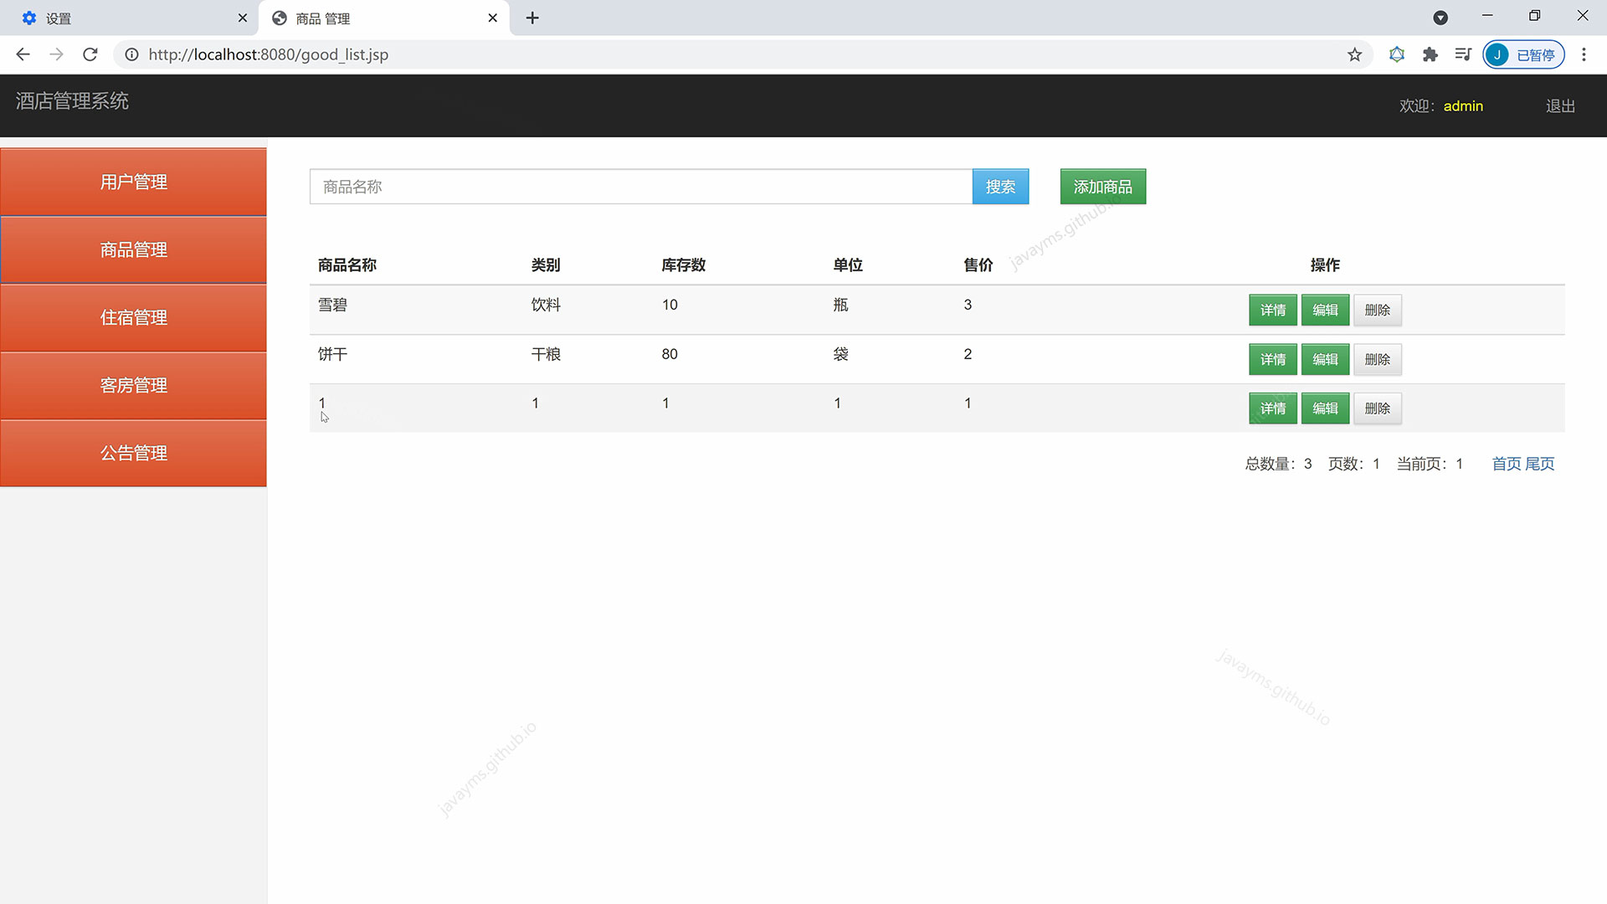Open the extensions puzzle icon
1607x904 pixels.
pyautogui.click(x=1430, y=54)
